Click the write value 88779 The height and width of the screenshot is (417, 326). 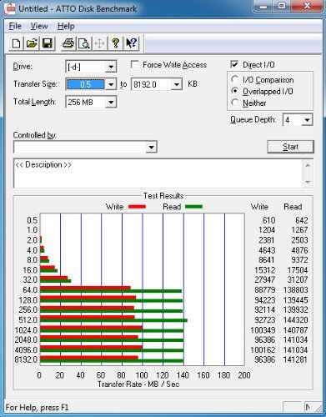click(265, 290)
